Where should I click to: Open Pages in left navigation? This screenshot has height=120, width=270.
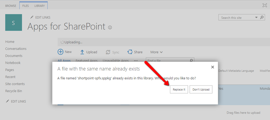(x=10, y=70)
